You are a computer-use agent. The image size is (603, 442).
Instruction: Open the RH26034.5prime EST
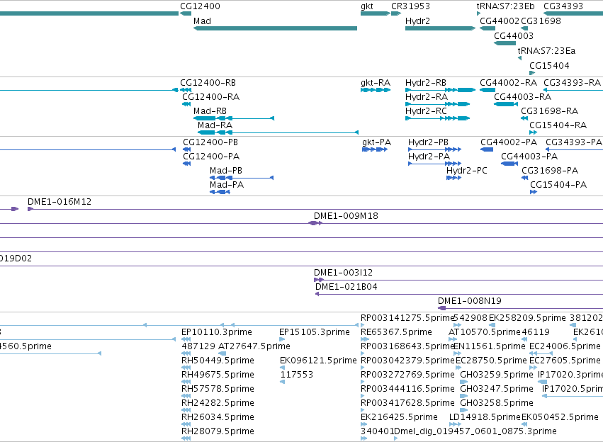pyautogui.click(x=186, y=424)
